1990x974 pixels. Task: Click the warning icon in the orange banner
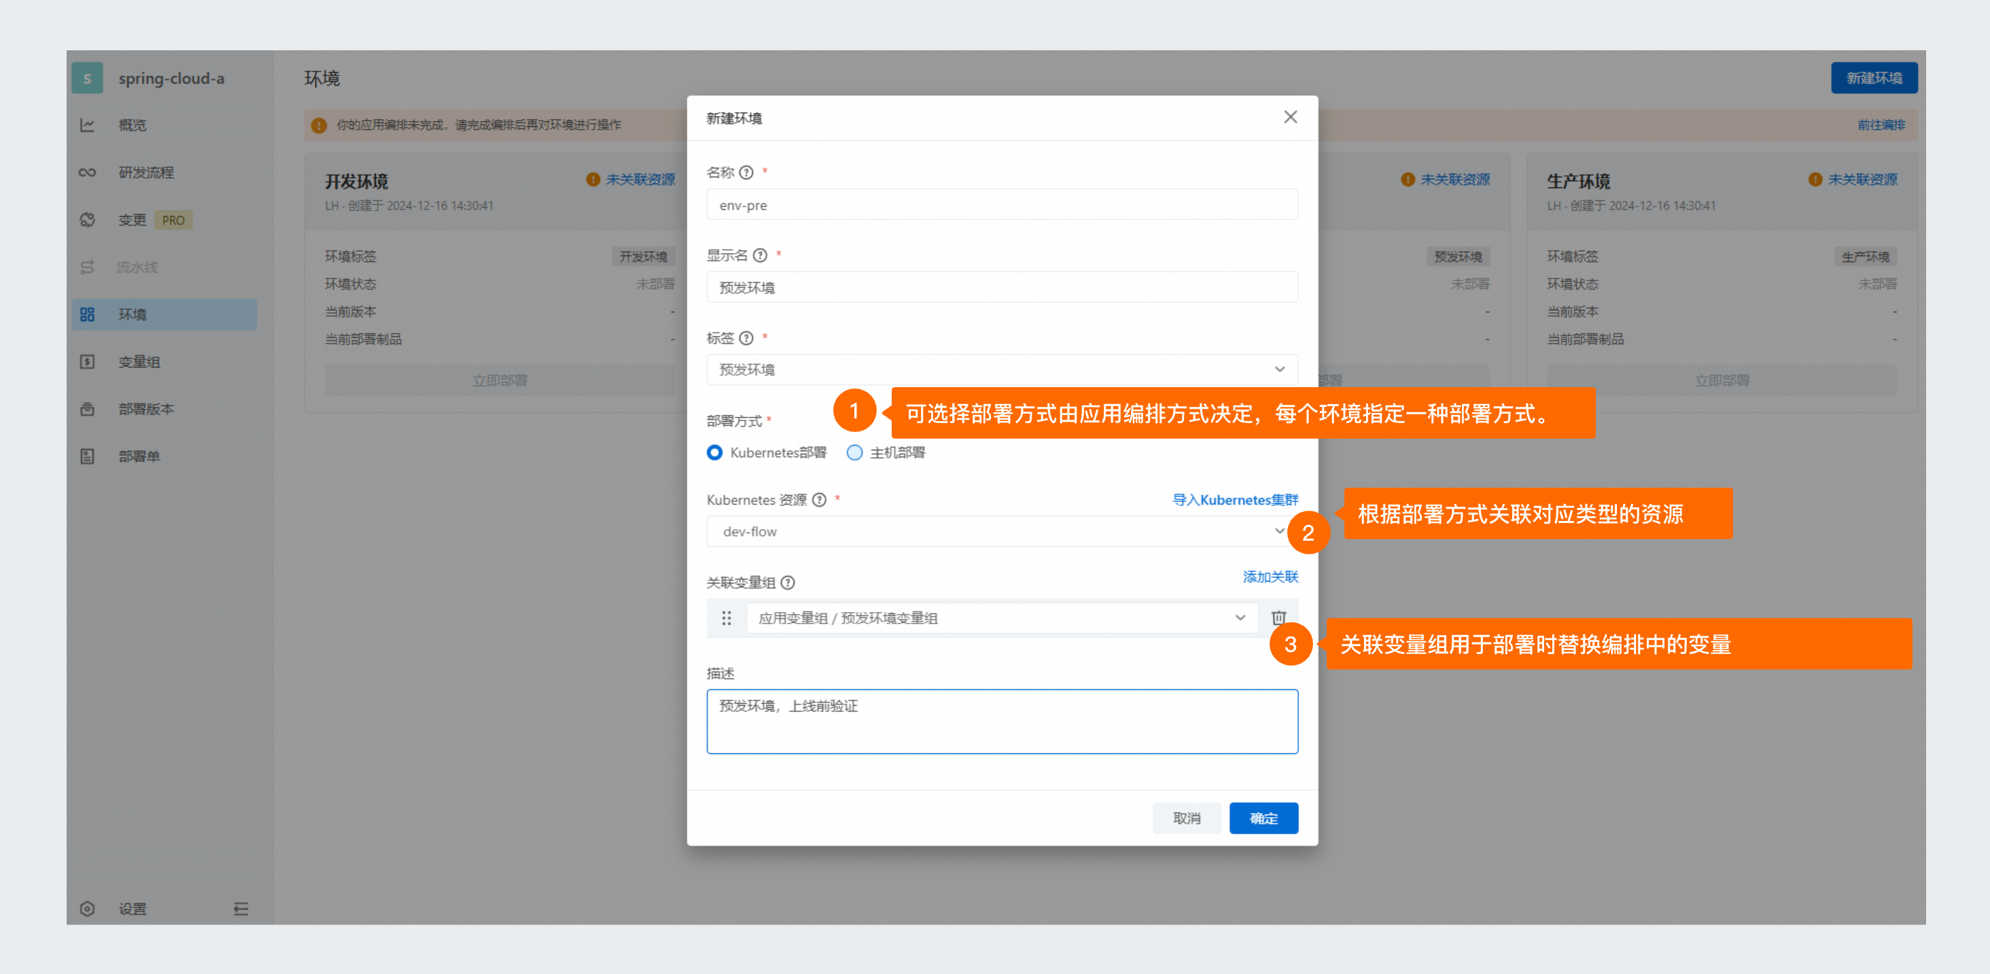(x=318, y=125)
